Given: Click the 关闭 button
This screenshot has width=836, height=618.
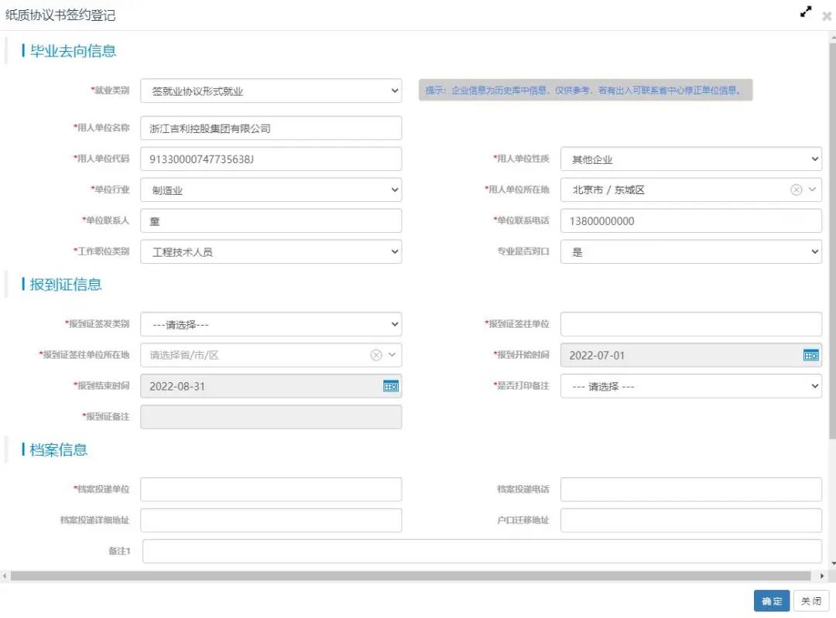Looking at the screenshot, I should click(810, 601).
